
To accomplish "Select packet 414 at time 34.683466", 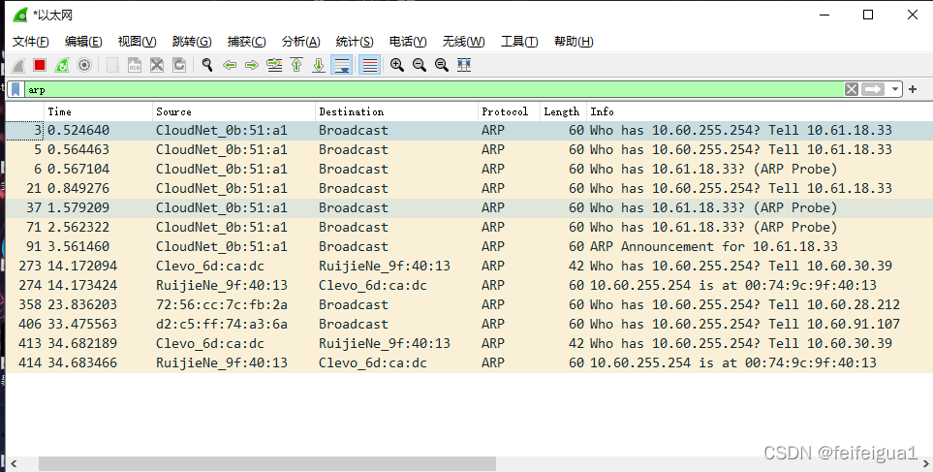I will coord(470,362).
